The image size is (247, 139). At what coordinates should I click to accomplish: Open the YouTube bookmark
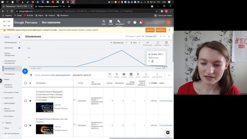(x=28, y=15)
